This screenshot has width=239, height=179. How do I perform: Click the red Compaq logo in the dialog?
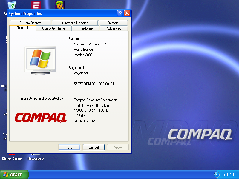[41, 118]
